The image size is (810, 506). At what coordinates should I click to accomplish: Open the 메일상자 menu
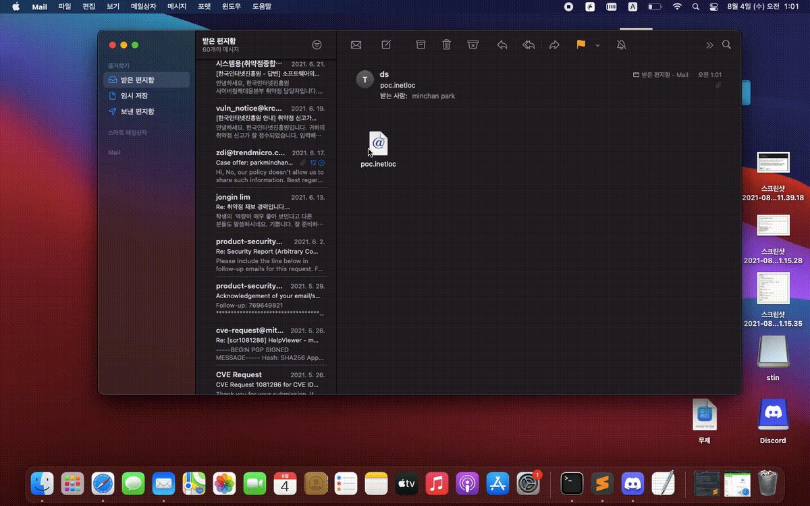pyautogui.click(x=144, y=6)
